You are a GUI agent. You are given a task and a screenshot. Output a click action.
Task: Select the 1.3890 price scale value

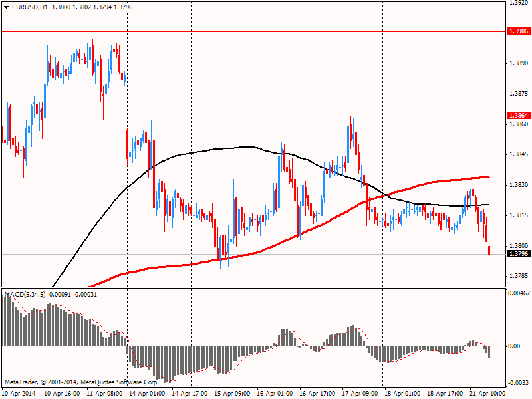click(x=519, y=63)
